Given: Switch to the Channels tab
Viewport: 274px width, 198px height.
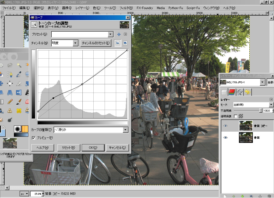Looking at the screenshot, I should click(232, 92).
